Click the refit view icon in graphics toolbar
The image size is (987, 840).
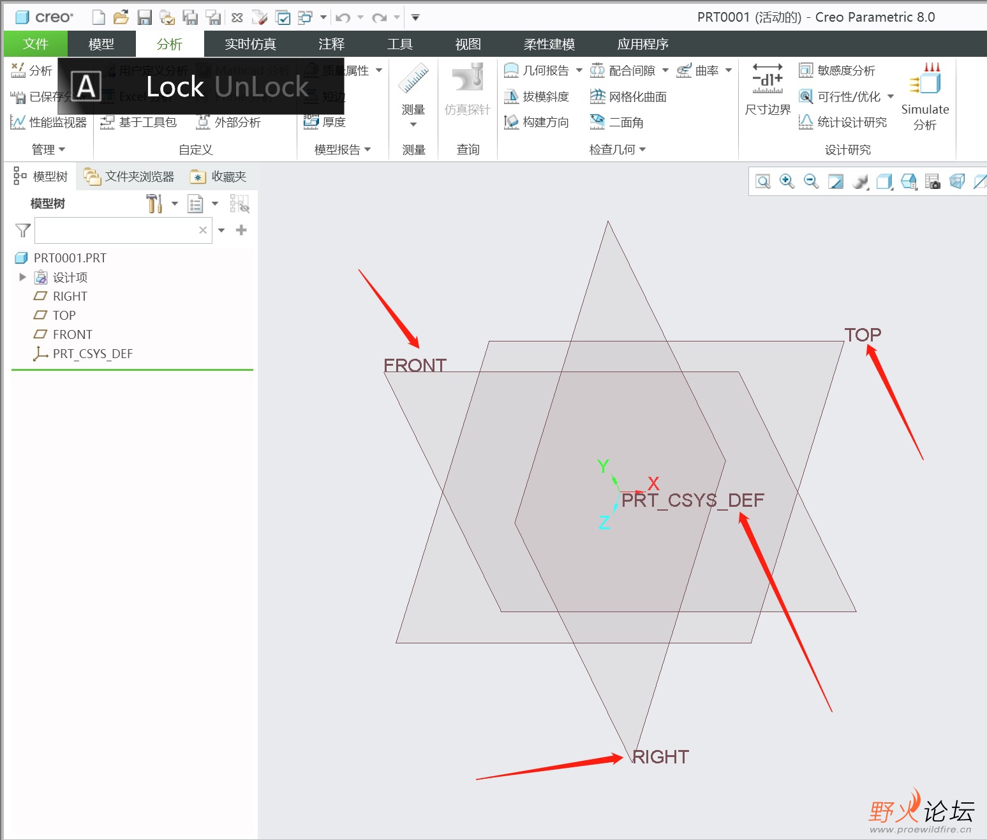tap(763, 182)
